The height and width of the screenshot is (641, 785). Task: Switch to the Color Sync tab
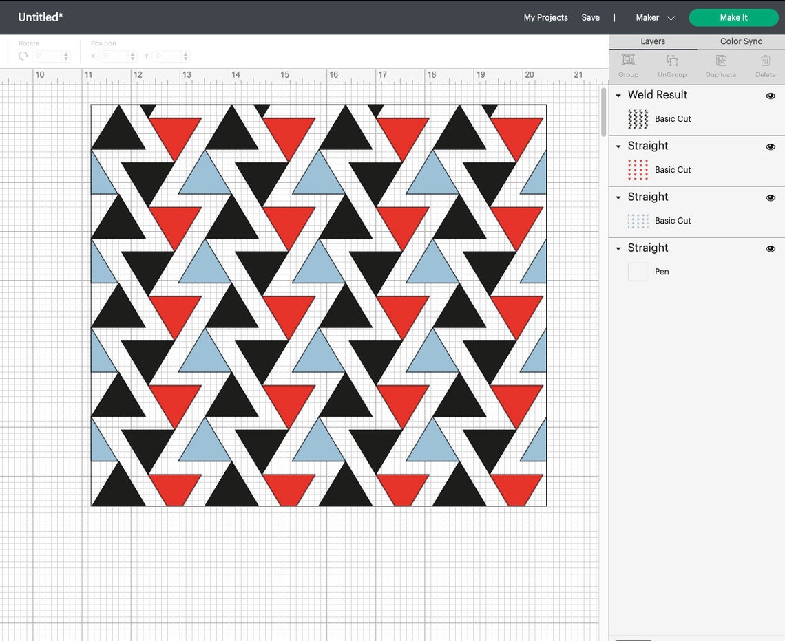pos(740,41)
